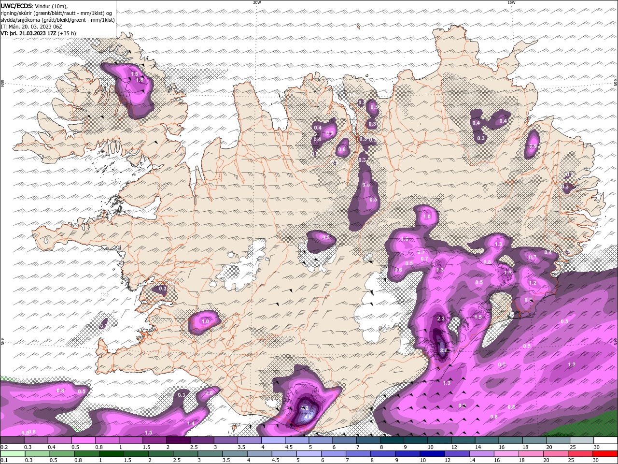Click the 'slydda/snjókoma' legend description line
618x464 pixels.
click(58, 20)
